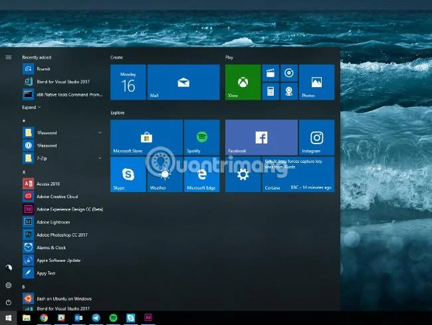432x325 pixels.
Task: Open the Movies & TV small tile
Action: [270, 73]
